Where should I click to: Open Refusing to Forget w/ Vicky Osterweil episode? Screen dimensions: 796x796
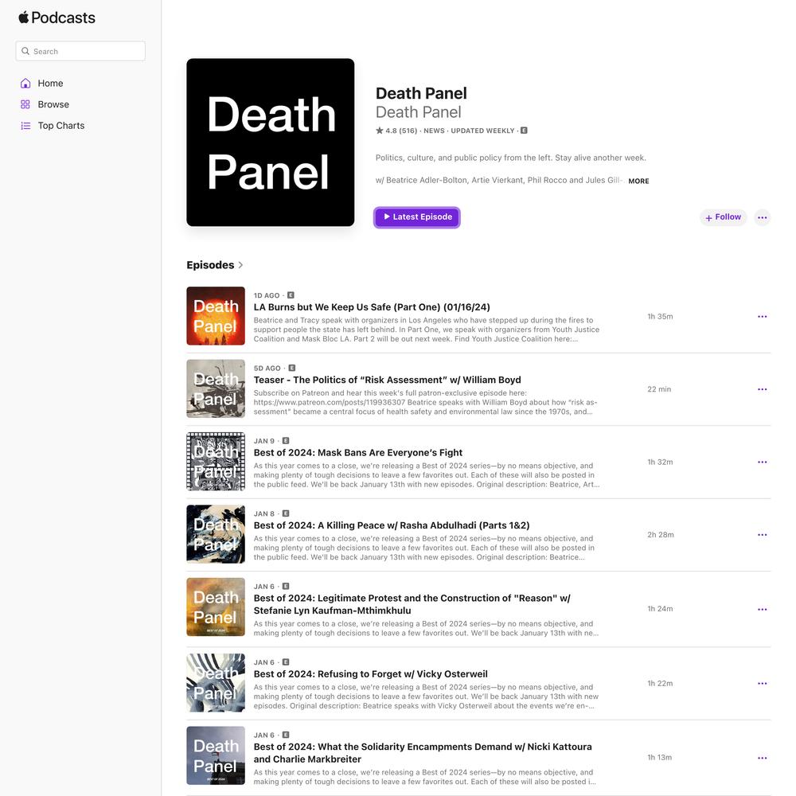[x=371, y=673]
